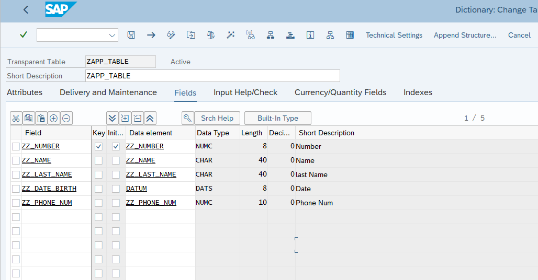Open Object Directory Entry stack icon

tap(290, 35)
